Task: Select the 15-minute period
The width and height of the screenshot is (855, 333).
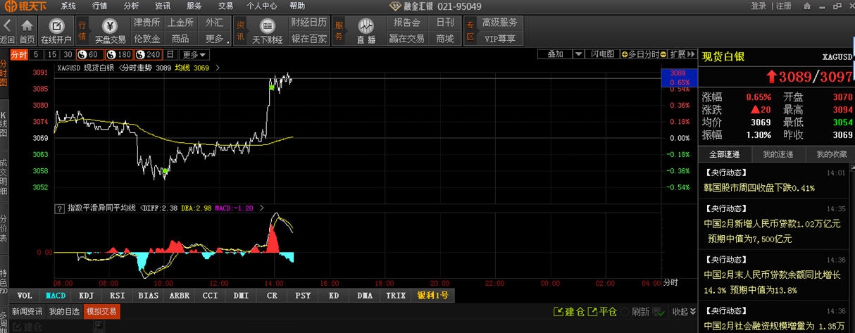Action: 51,54
